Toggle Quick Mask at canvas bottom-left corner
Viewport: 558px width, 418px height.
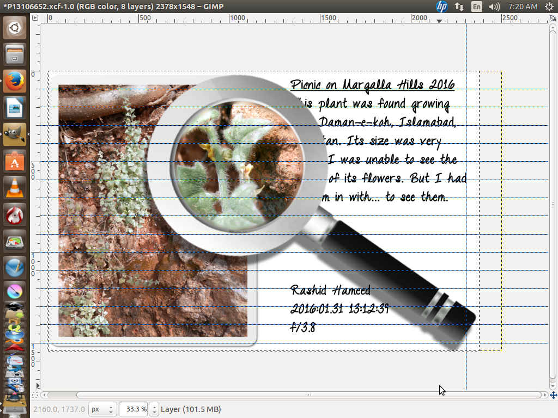pos(34,395)
